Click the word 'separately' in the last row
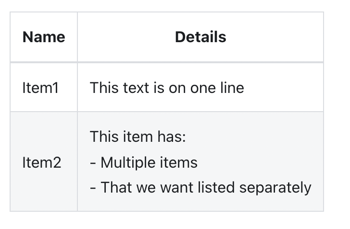 click(275, 188)
